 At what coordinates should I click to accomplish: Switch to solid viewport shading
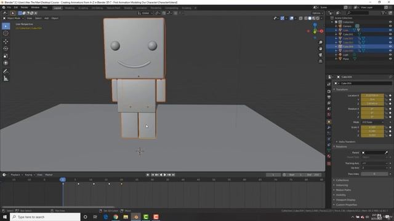[310, 18]
